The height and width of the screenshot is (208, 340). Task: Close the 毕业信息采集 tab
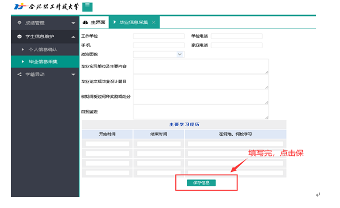point(154,22)
